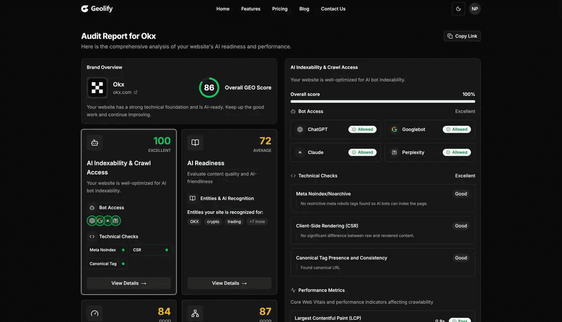Viewport: 562px width, 322px height.
Task: Expand the Canonical Tag Presence check
Action: 382,262
